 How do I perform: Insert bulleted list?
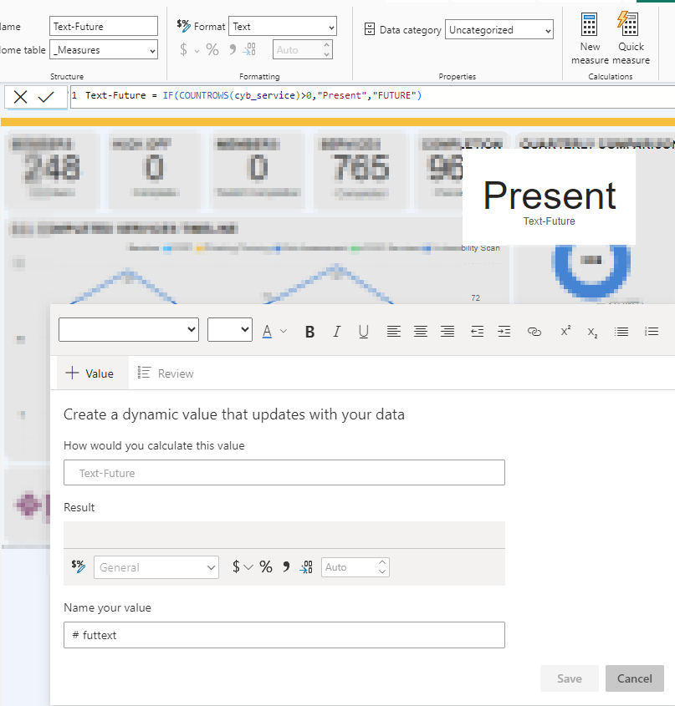(x=621, y=332)
